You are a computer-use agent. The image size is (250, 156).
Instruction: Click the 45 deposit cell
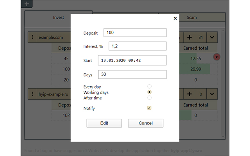tap(66, 58)
